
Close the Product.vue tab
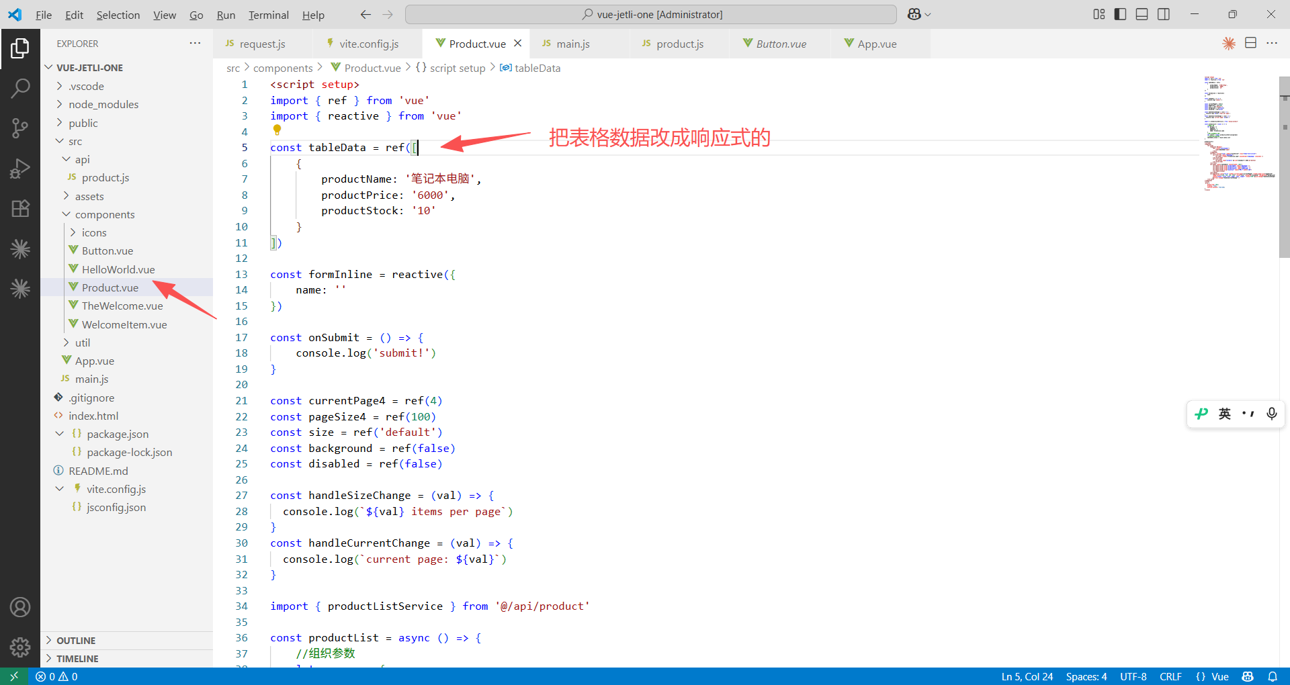(x=517, y=43)
